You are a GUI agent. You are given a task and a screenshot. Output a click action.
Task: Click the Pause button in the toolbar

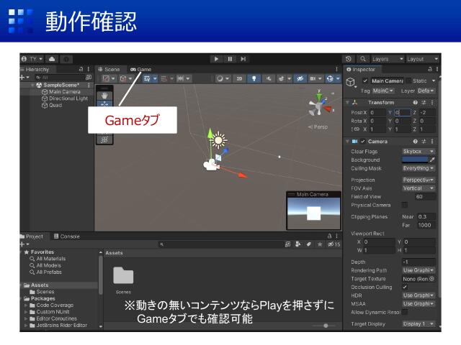pyautogui.click(x=230, y=59)
